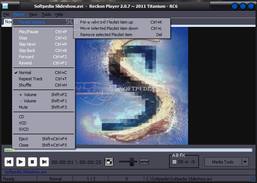
Task: Click the 00:00:01 \ 00:00:25 time display
Action: point(76,162)
